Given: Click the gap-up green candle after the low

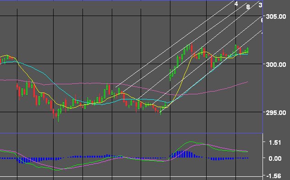Looking at the screenshot, I should coord(170,75).
